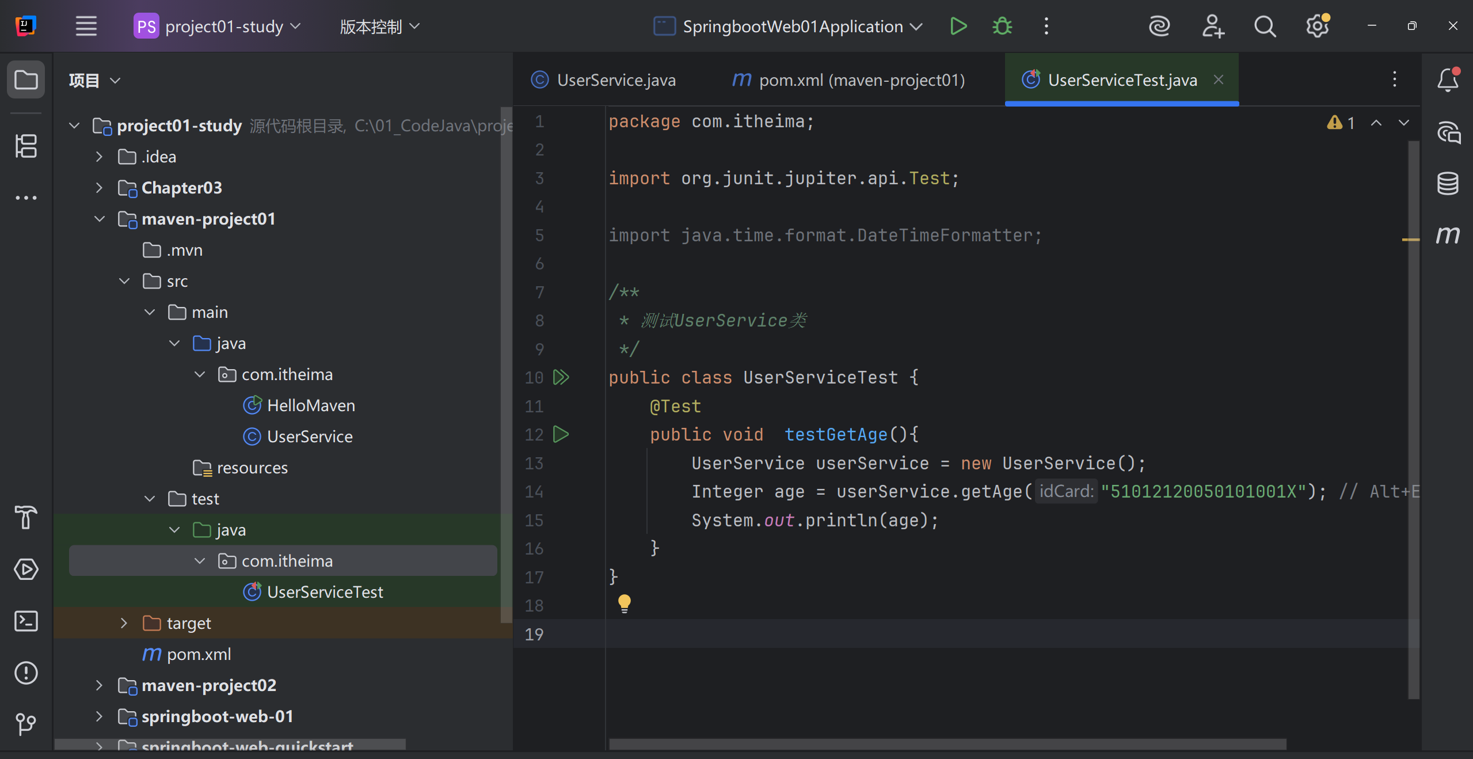Viewport: 1473px width, 759px height.
Task: Toggle the Project folder tool window
Action: [26, 80]
